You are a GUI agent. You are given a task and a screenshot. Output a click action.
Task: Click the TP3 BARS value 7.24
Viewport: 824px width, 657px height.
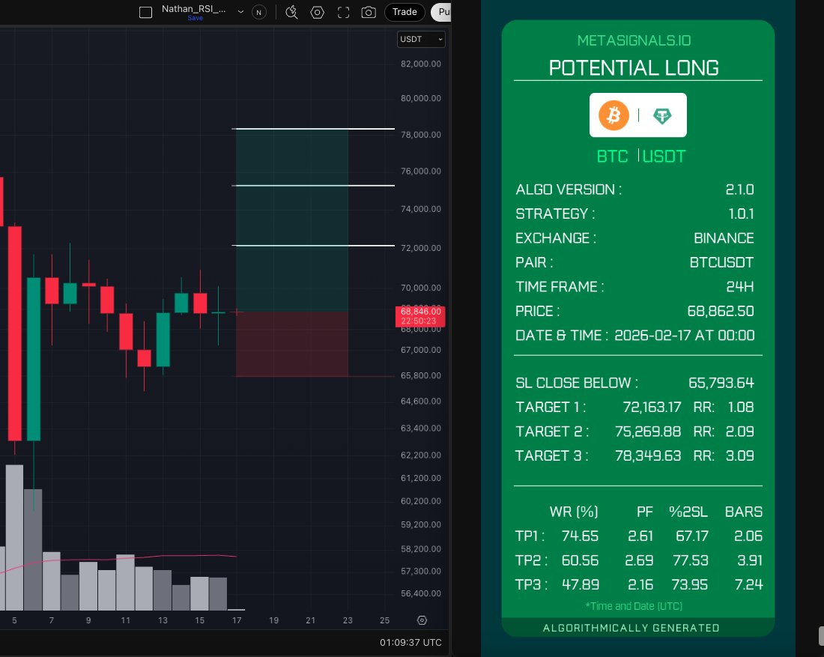point(748,584)
